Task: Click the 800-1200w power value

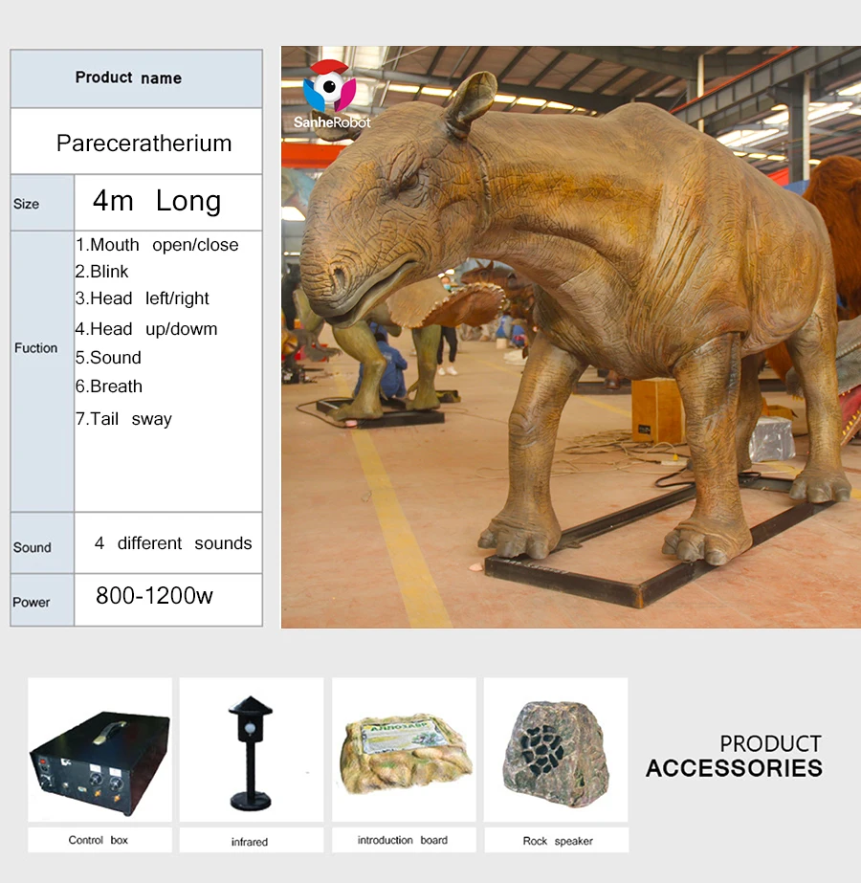Action: coord(154,596)
